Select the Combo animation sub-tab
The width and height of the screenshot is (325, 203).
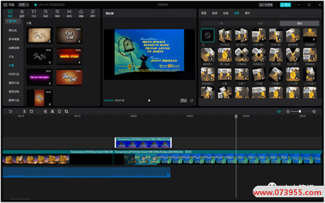tap(299, 23)
